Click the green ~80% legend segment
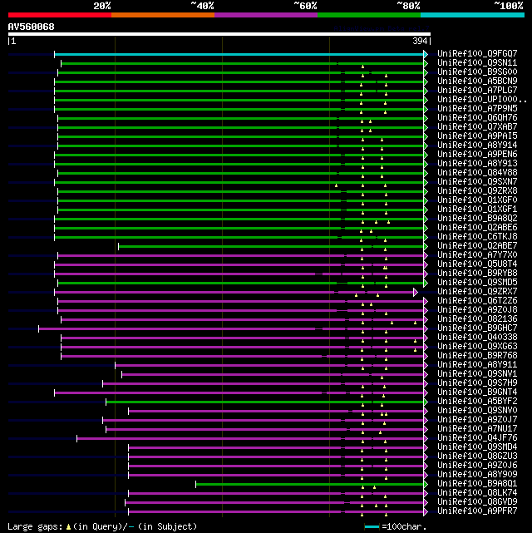 (x=369, y=15)
